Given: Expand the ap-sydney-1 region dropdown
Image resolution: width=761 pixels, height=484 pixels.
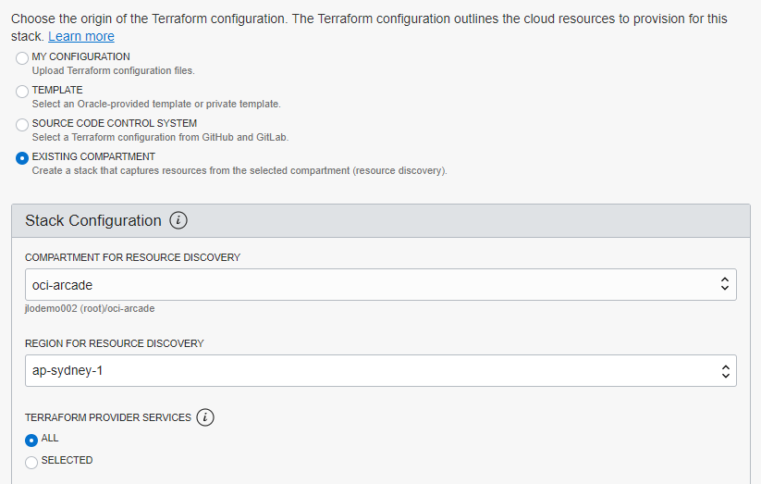Looking at the screenshot, I should pyautogui.click(x=370, y=371).
